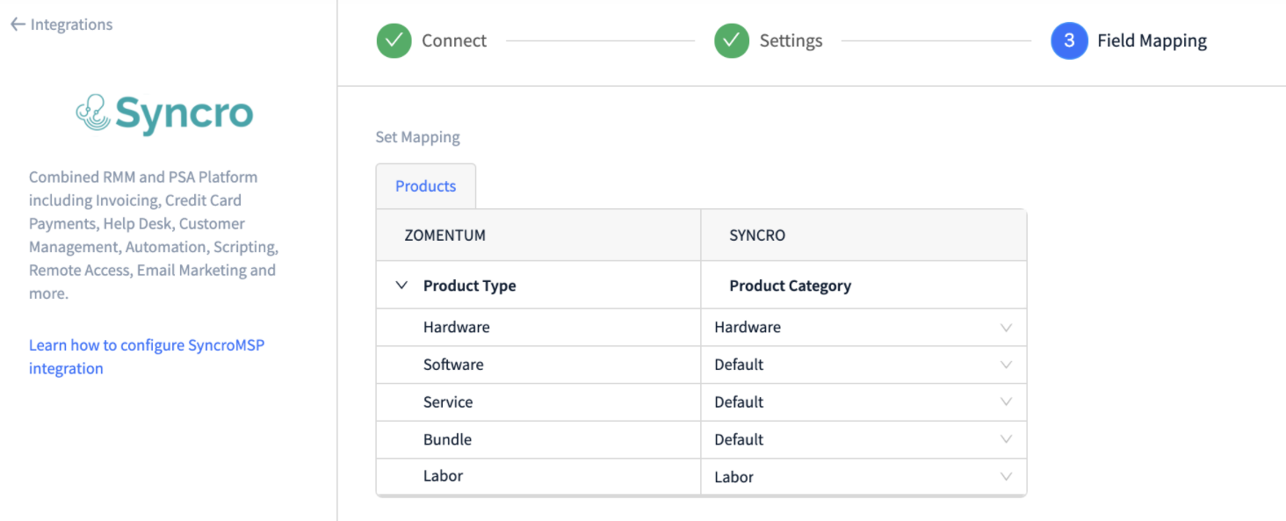Screen dimensions: 1286x521
Task: Click the Syncro logo
Action: coord(165,114)
